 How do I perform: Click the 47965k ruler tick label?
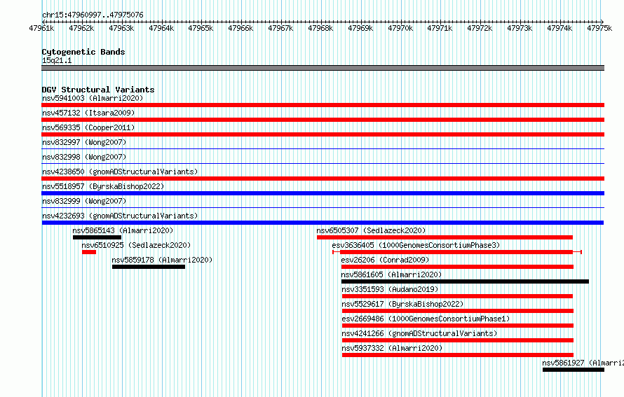(x=201, y=28)
